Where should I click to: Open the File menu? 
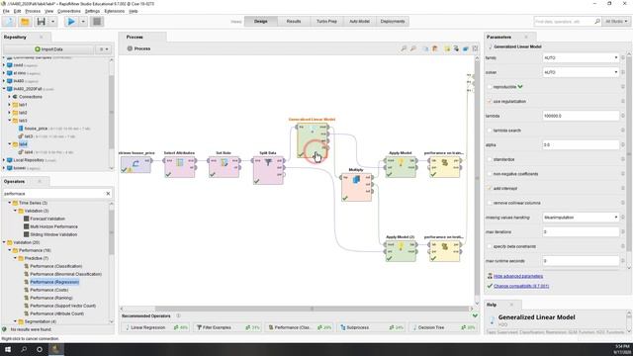[6, 11]
